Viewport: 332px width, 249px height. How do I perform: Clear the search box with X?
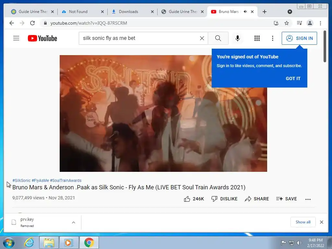tap(202, 38)
